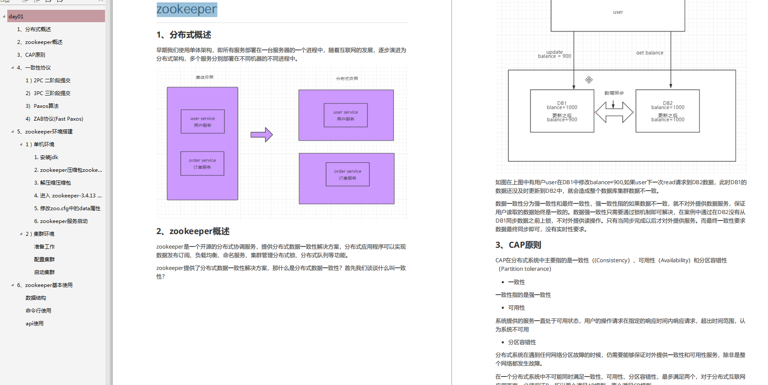Viewport: 768px width, 385px height.
Task: Go to the '1. 安装jdk' bookmark
Action: [x=46, y=157]
